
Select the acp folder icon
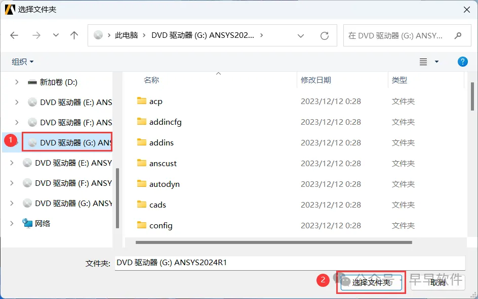pos(141,101)
